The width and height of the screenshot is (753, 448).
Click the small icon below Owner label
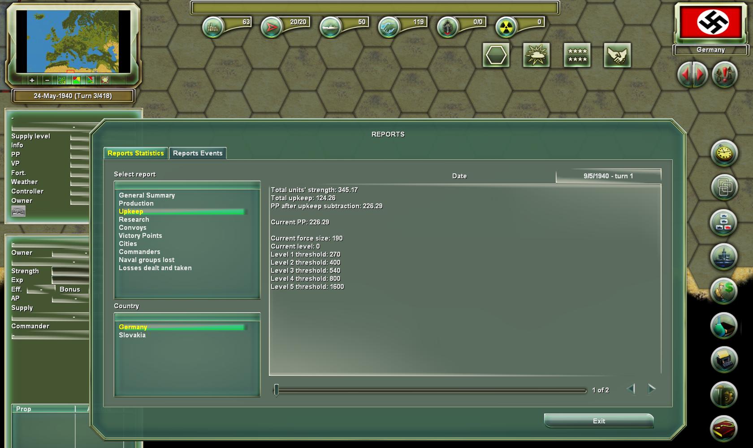tap(18, 211)
